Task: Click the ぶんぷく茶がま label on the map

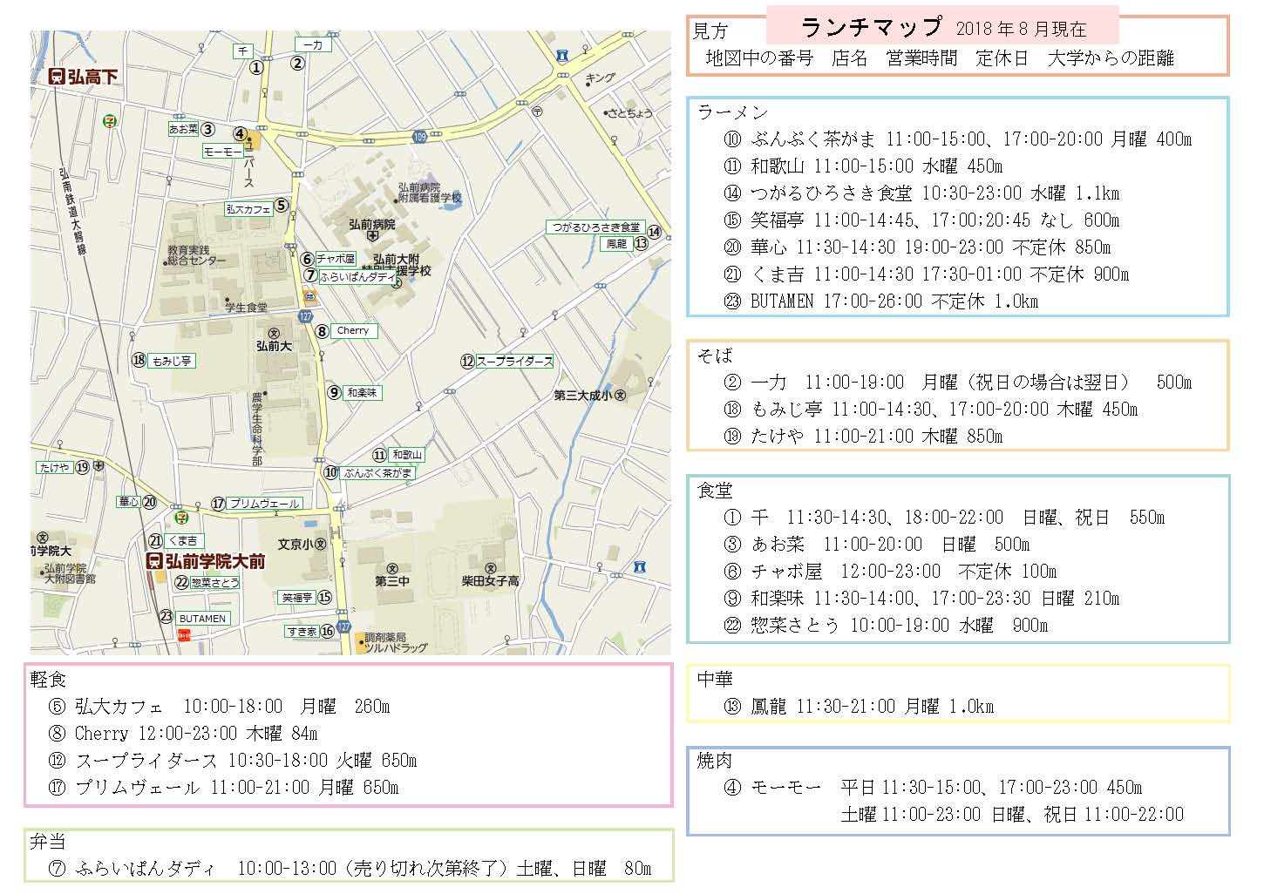Action: point(377,472)
